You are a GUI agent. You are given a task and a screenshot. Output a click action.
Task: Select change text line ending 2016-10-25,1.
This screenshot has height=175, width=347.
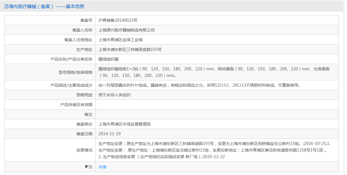click(x=214, y=144)
